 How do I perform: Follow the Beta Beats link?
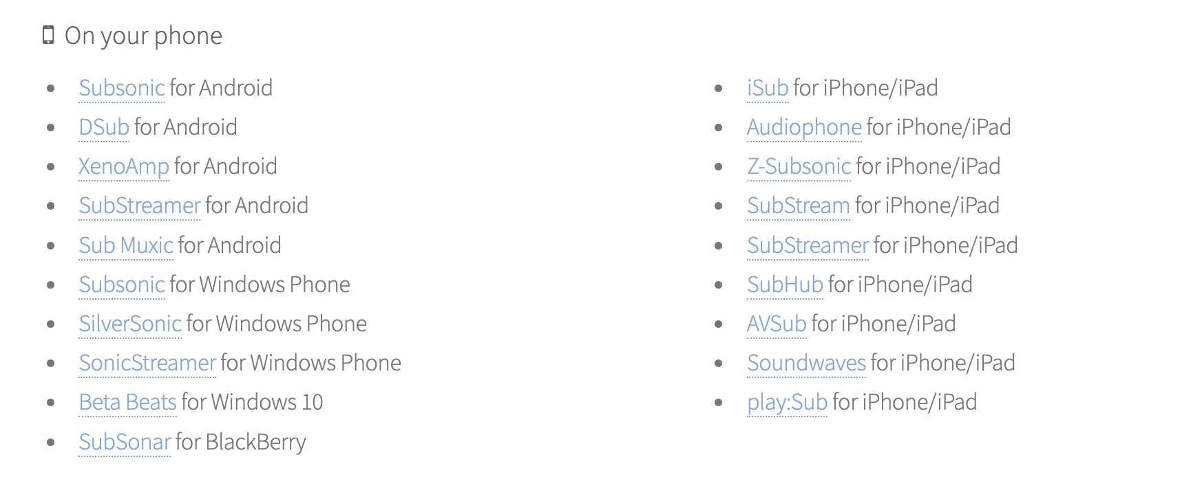(127, 402)
